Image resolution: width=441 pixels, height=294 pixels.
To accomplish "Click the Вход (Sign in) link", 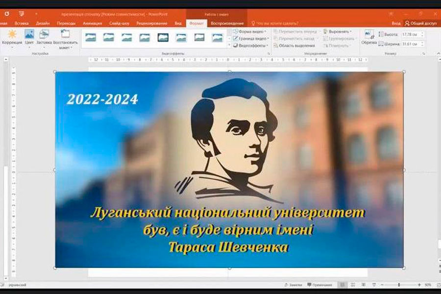I will click(396, 24).
